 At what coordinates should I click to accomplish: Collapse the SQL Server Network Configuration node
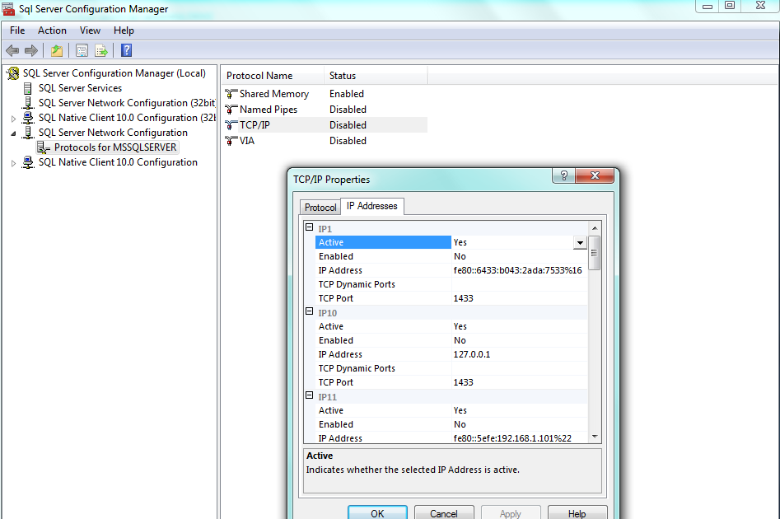[x=13, y=133]
